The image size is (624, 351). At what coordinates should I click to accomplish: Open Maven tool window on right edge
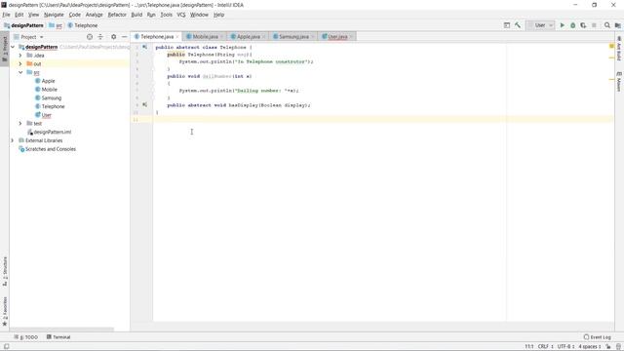(x=619, y=82)
